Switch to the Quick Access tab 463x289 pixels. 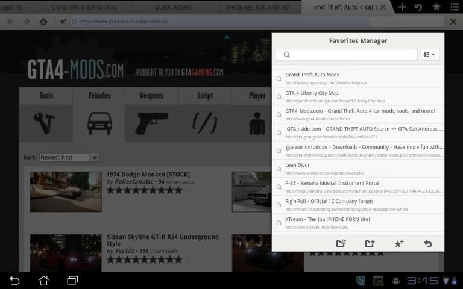click(x=174, y=7)
